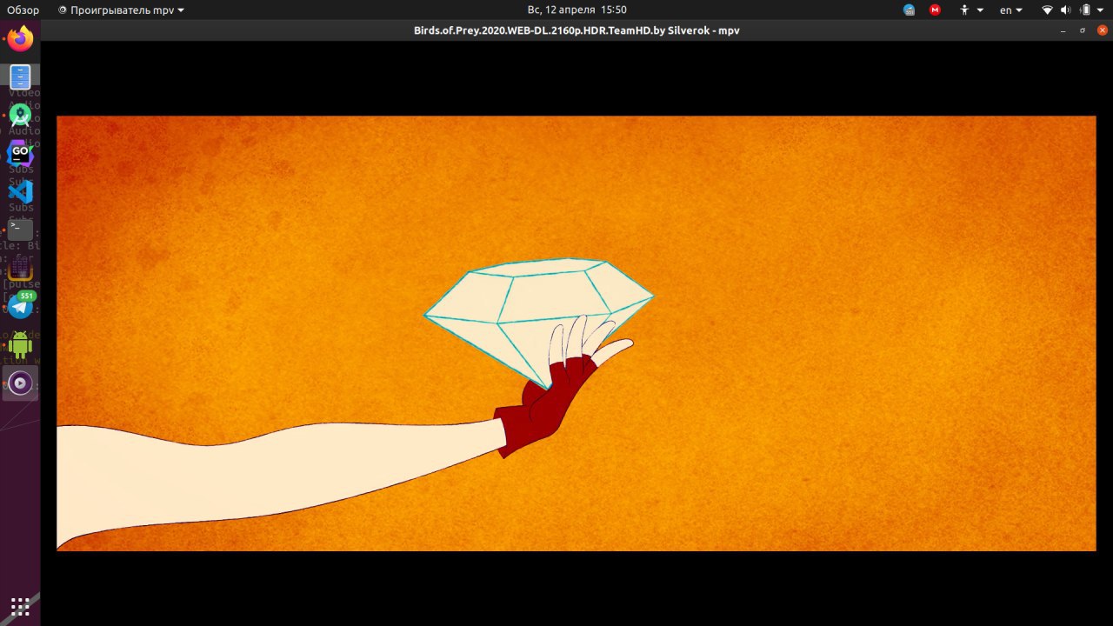Open the en keyboard layout menu

coord(1011,10)
